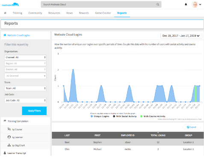Open the Channel : All dropdown
204x157 pixels.
pyautogui.click(x=25, y=57)
